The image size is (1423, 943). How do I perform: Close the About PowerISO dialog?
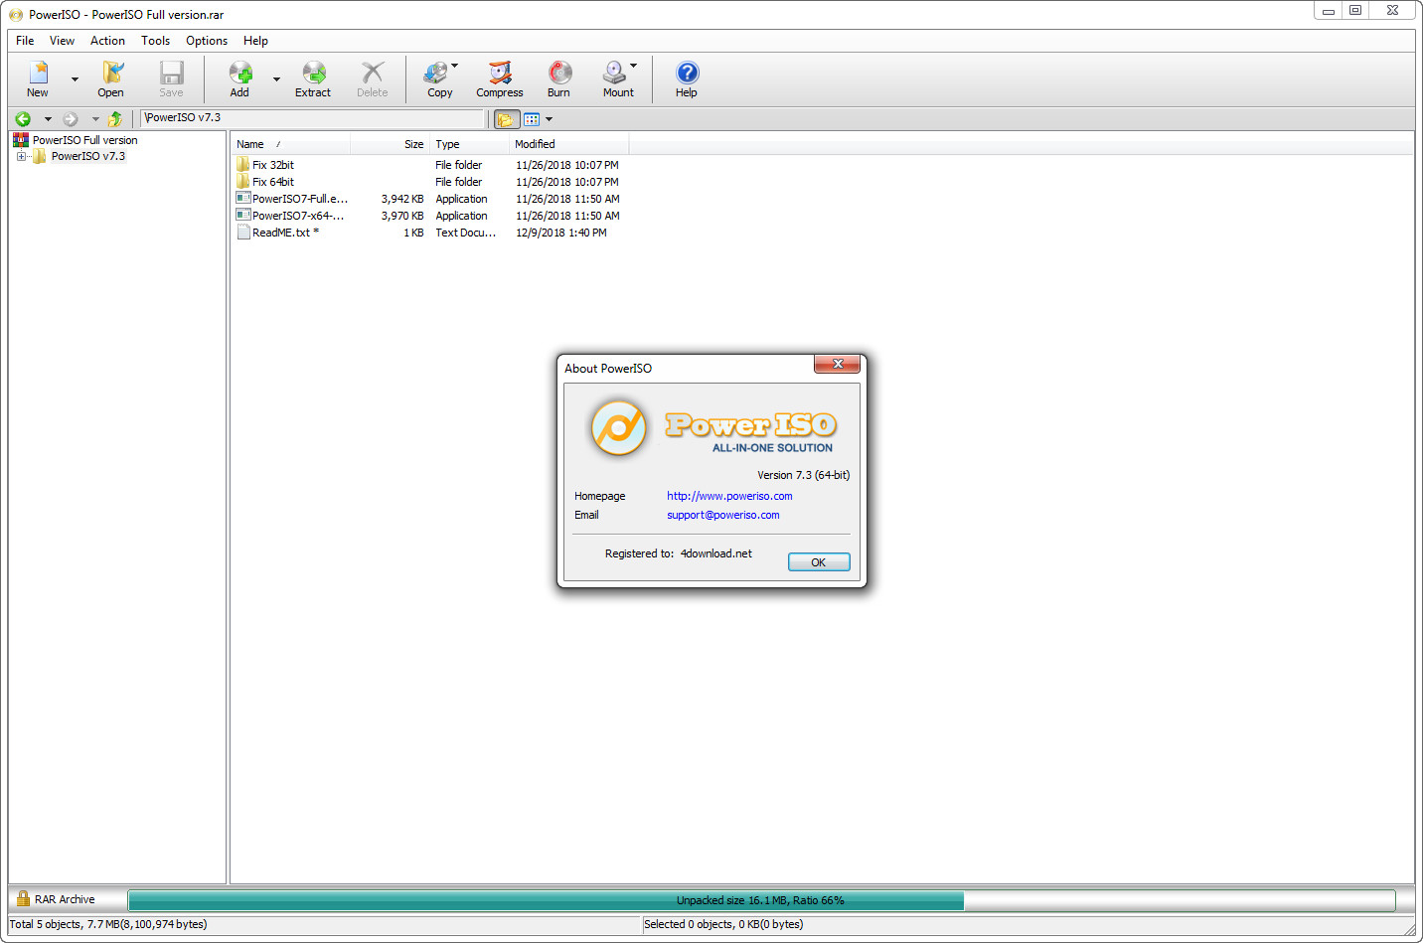pyautogui.click(x=838, y=365)
